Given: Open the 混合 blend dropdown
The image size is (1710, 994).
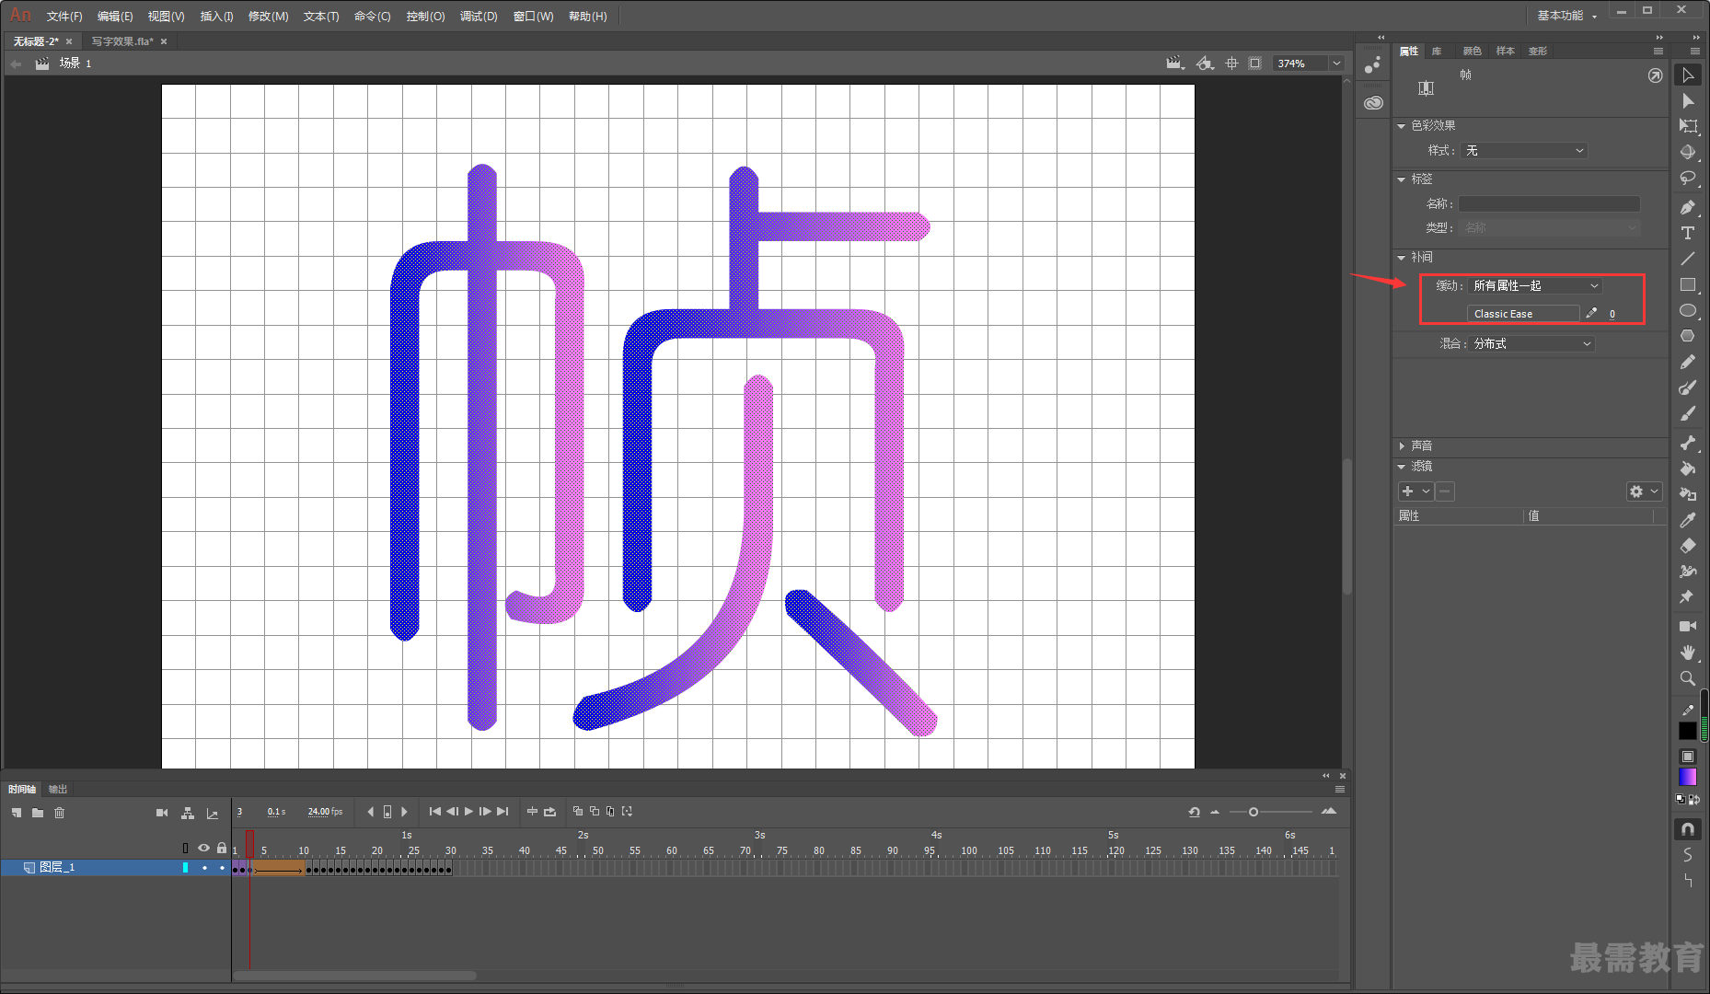Looking at the screenshot, I should pyautogui.click(x=1532, y=343).
